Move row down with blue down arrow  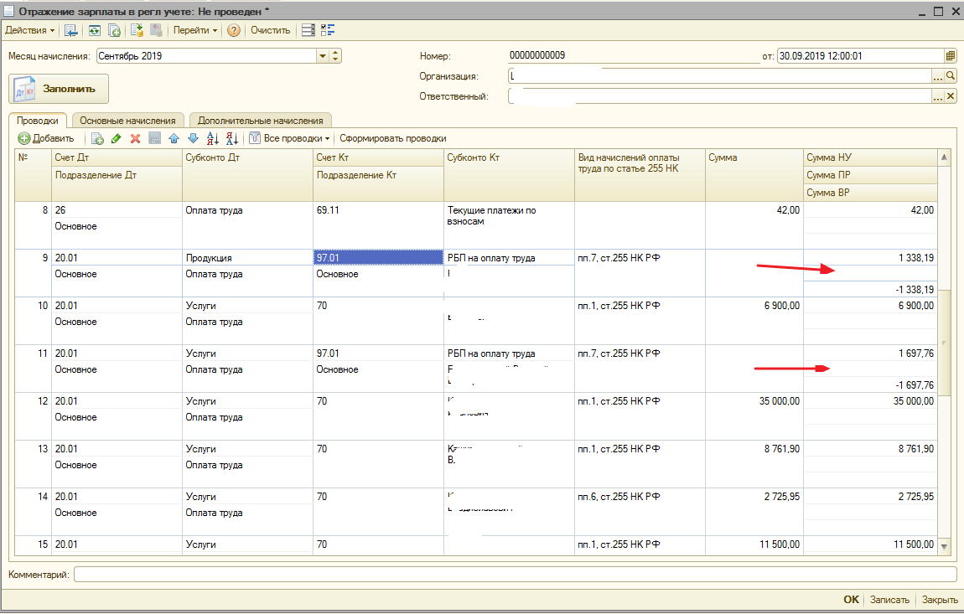(193, 138)
